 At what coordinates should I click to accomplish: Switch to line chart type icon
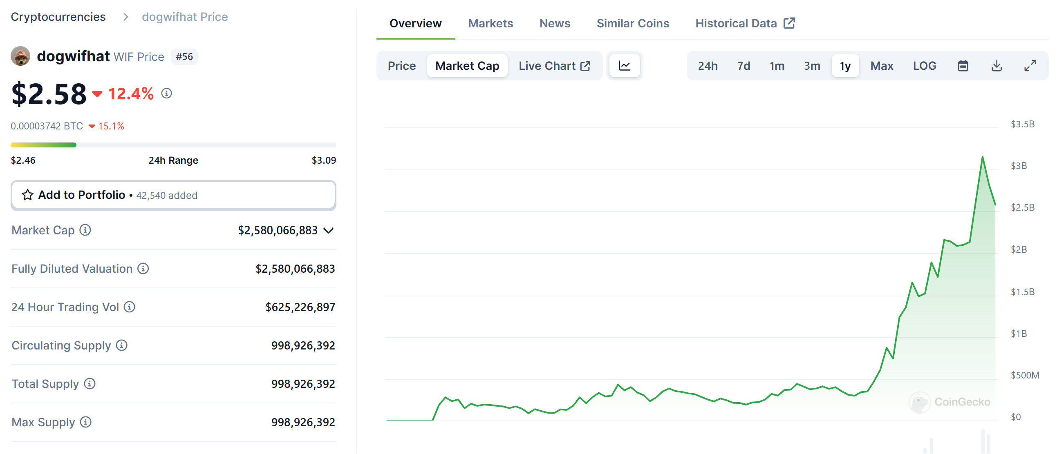pyautogui.click(x=625, y=66)
